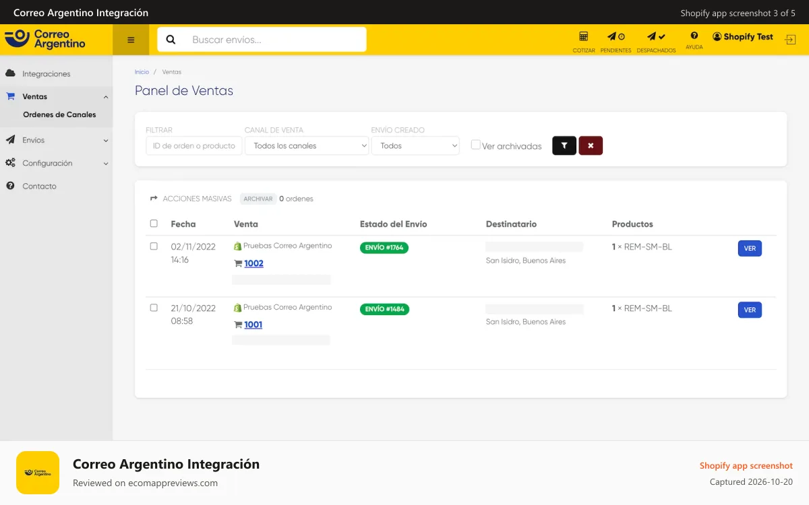
Task: Click Shopify bag icon on order 1001
Action: point(237,308)
